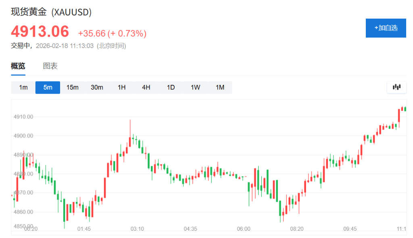Choose the 1M monthly timeframe
413x238 pixels.
click(220, 87)
